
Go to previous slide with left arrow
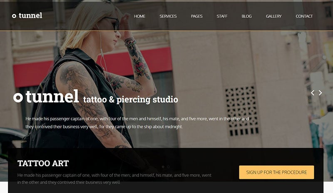[x=313, y=93]
